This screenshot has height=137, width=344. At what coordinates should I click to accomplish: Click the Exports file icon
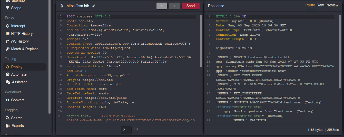coord(7,126)
